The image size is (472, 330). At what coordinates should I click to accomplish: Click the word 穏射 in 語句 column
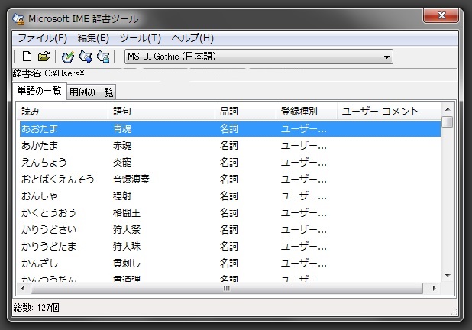[122, 196]
